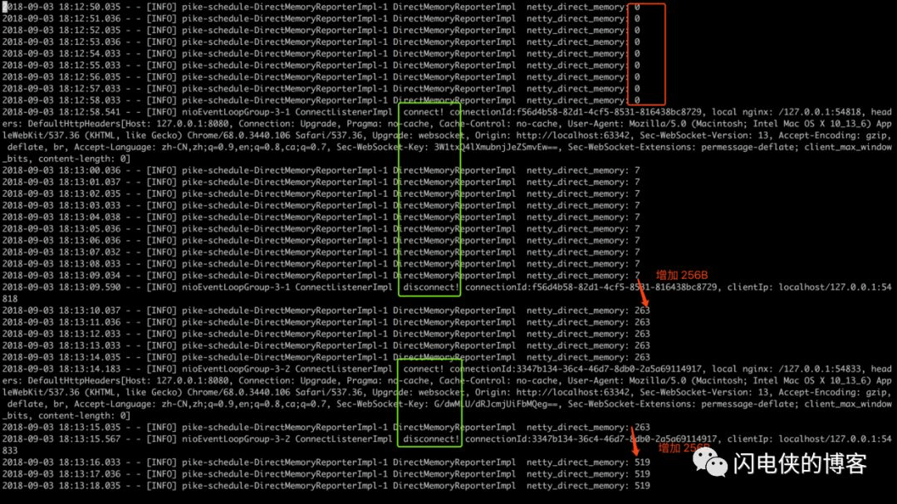
Task: Click the '闪电侠的博客' watermark text
Action: click(x=801, y=463)
